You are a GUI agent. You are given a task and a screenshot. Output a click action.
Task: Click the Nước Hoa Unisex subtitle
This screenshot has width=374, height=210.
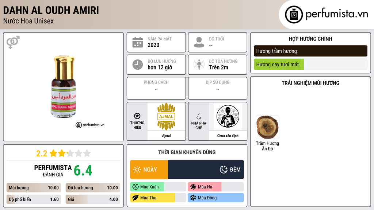point(28,21)
